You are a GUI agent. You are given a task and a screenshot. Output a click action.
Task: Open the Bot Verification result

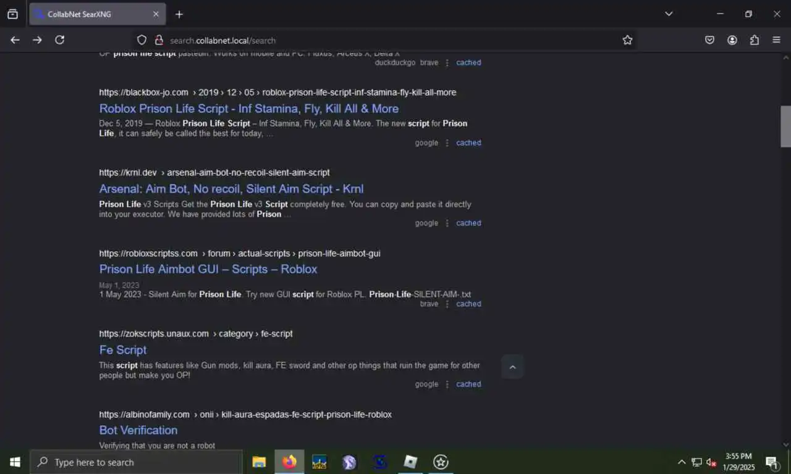coord(138,430)
